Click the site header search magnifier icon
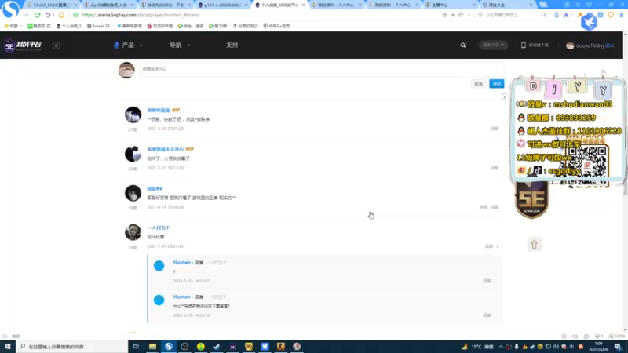Screen dimensions: 628x353 463,45
